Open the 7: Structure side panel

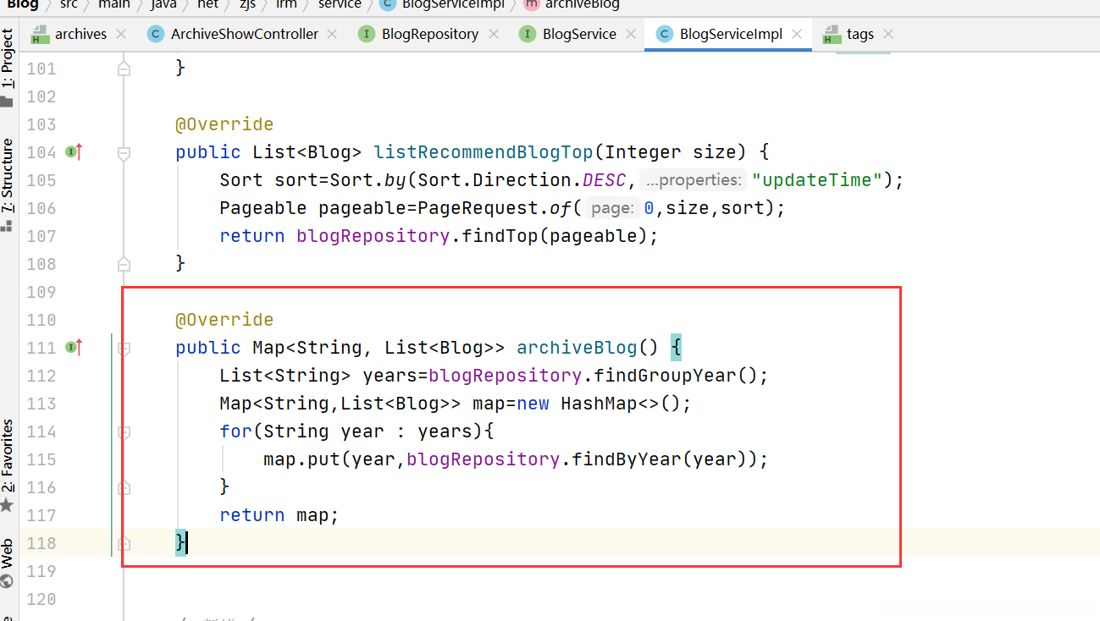point(8,175)
